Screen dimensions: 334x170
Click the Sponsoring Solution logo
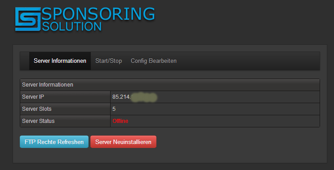[85, 19]
